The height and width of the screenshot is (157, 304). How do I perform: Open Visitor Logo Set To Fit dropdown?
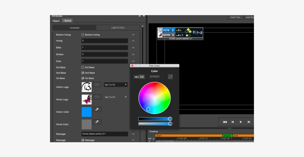(x=116, y=85)
